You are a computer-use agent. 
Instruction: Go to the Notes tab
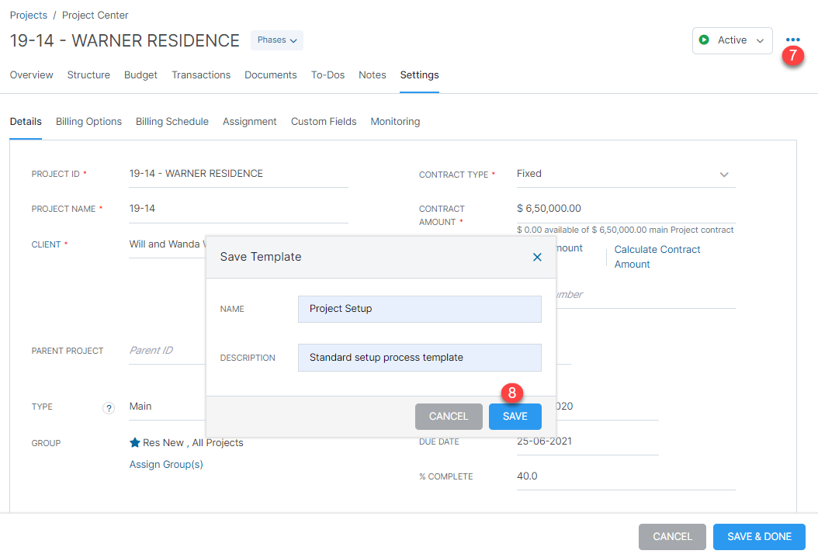click(373, 75)
